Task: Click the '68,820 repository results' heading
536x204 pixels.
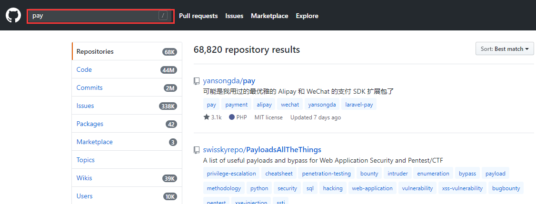Action: [x=247, y=50]
